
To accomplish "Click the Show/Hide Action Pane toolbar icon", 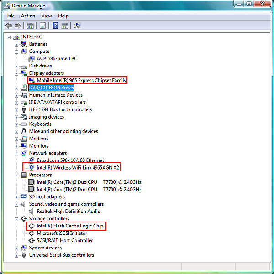I will [x=65, y=26].
